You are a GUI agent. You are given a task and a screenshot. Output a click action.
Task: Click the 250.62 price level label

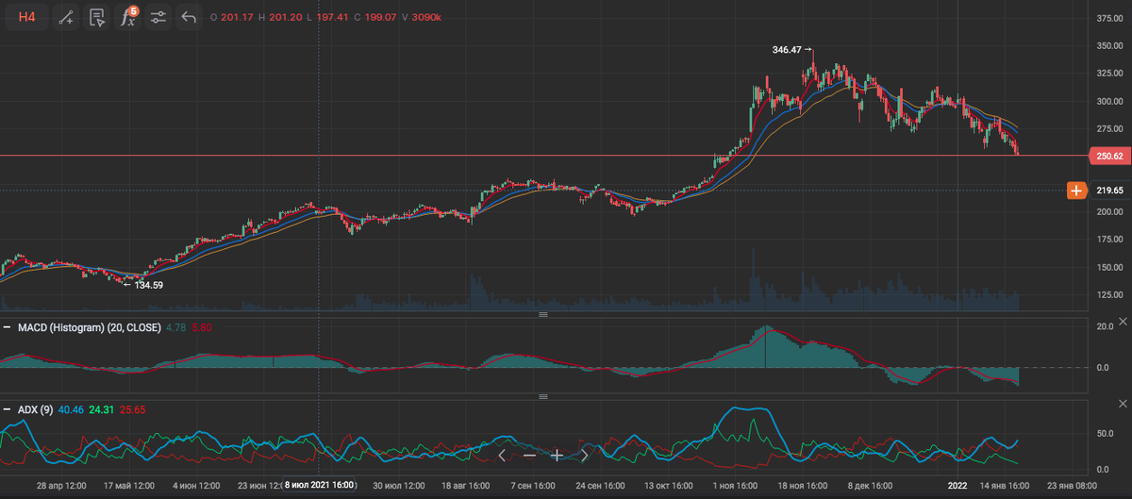(x=1109, y=156)
